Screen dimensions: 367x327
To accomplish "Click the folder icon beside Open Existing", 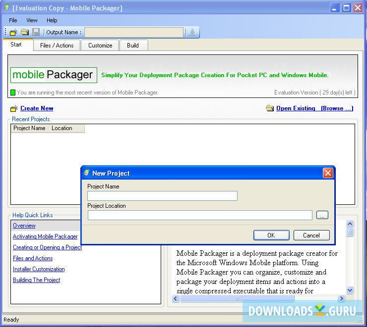I will point(270,108).
